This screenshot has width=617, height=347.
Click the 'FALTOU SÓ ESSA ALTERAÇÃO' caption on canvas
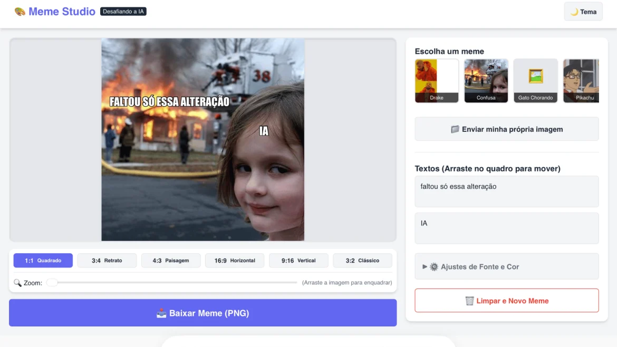point(169,101)
